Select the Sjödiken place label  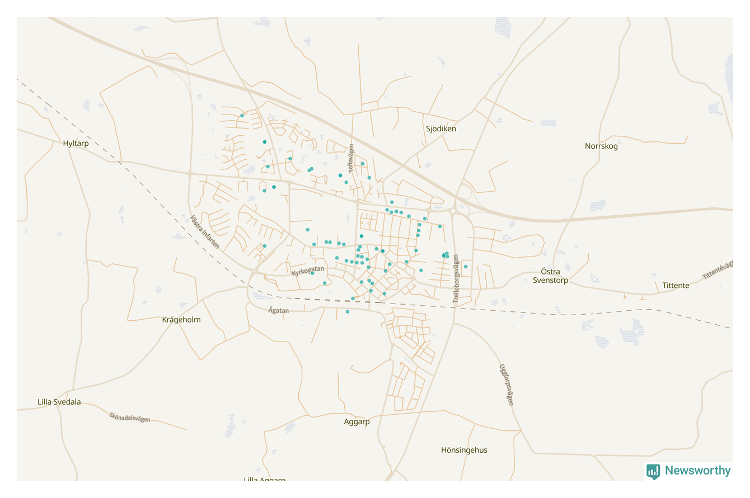[x=441, y=129]
